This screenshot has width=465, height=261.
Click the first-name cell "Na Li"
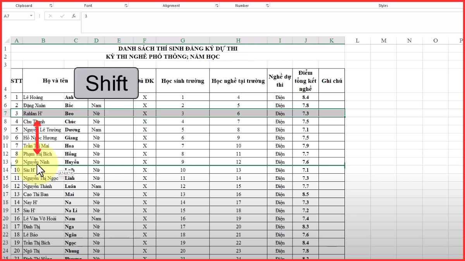(x=76, y=210)
